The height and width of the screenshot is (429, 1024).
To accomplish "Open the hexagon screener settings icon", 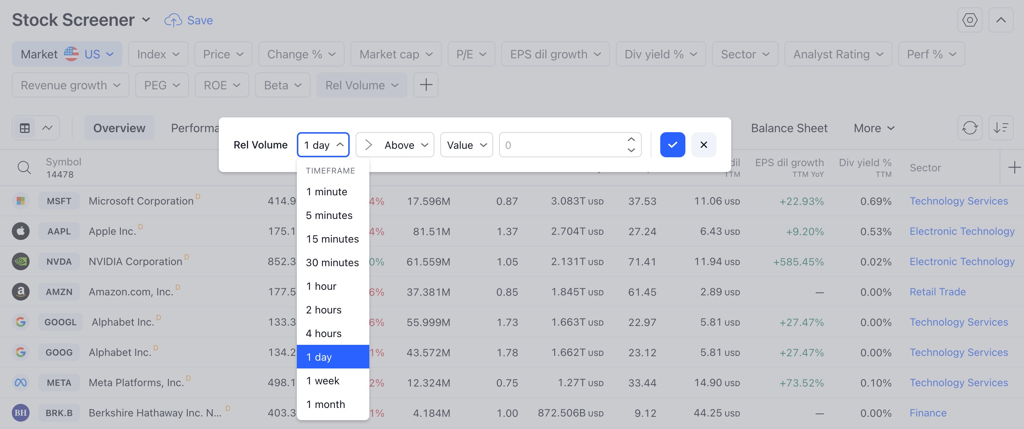I will 969,20.
